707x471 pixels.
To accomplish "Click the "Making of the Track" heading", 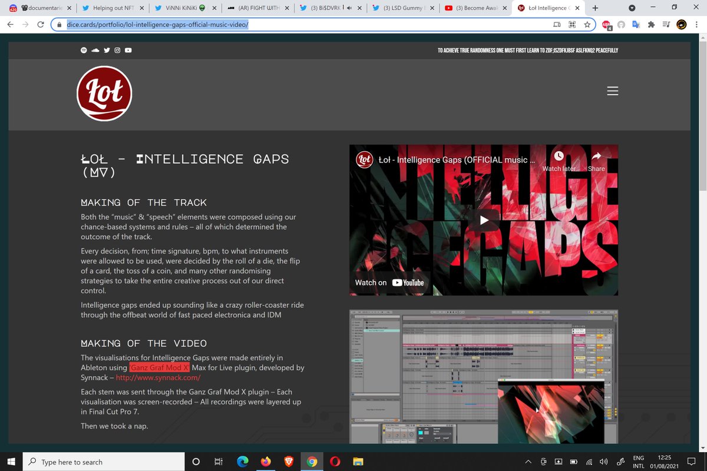I will pos(144,203).
